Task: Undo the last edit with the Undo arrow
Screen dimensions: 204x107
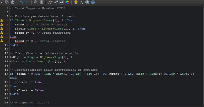Action: [x=21, y=3]
